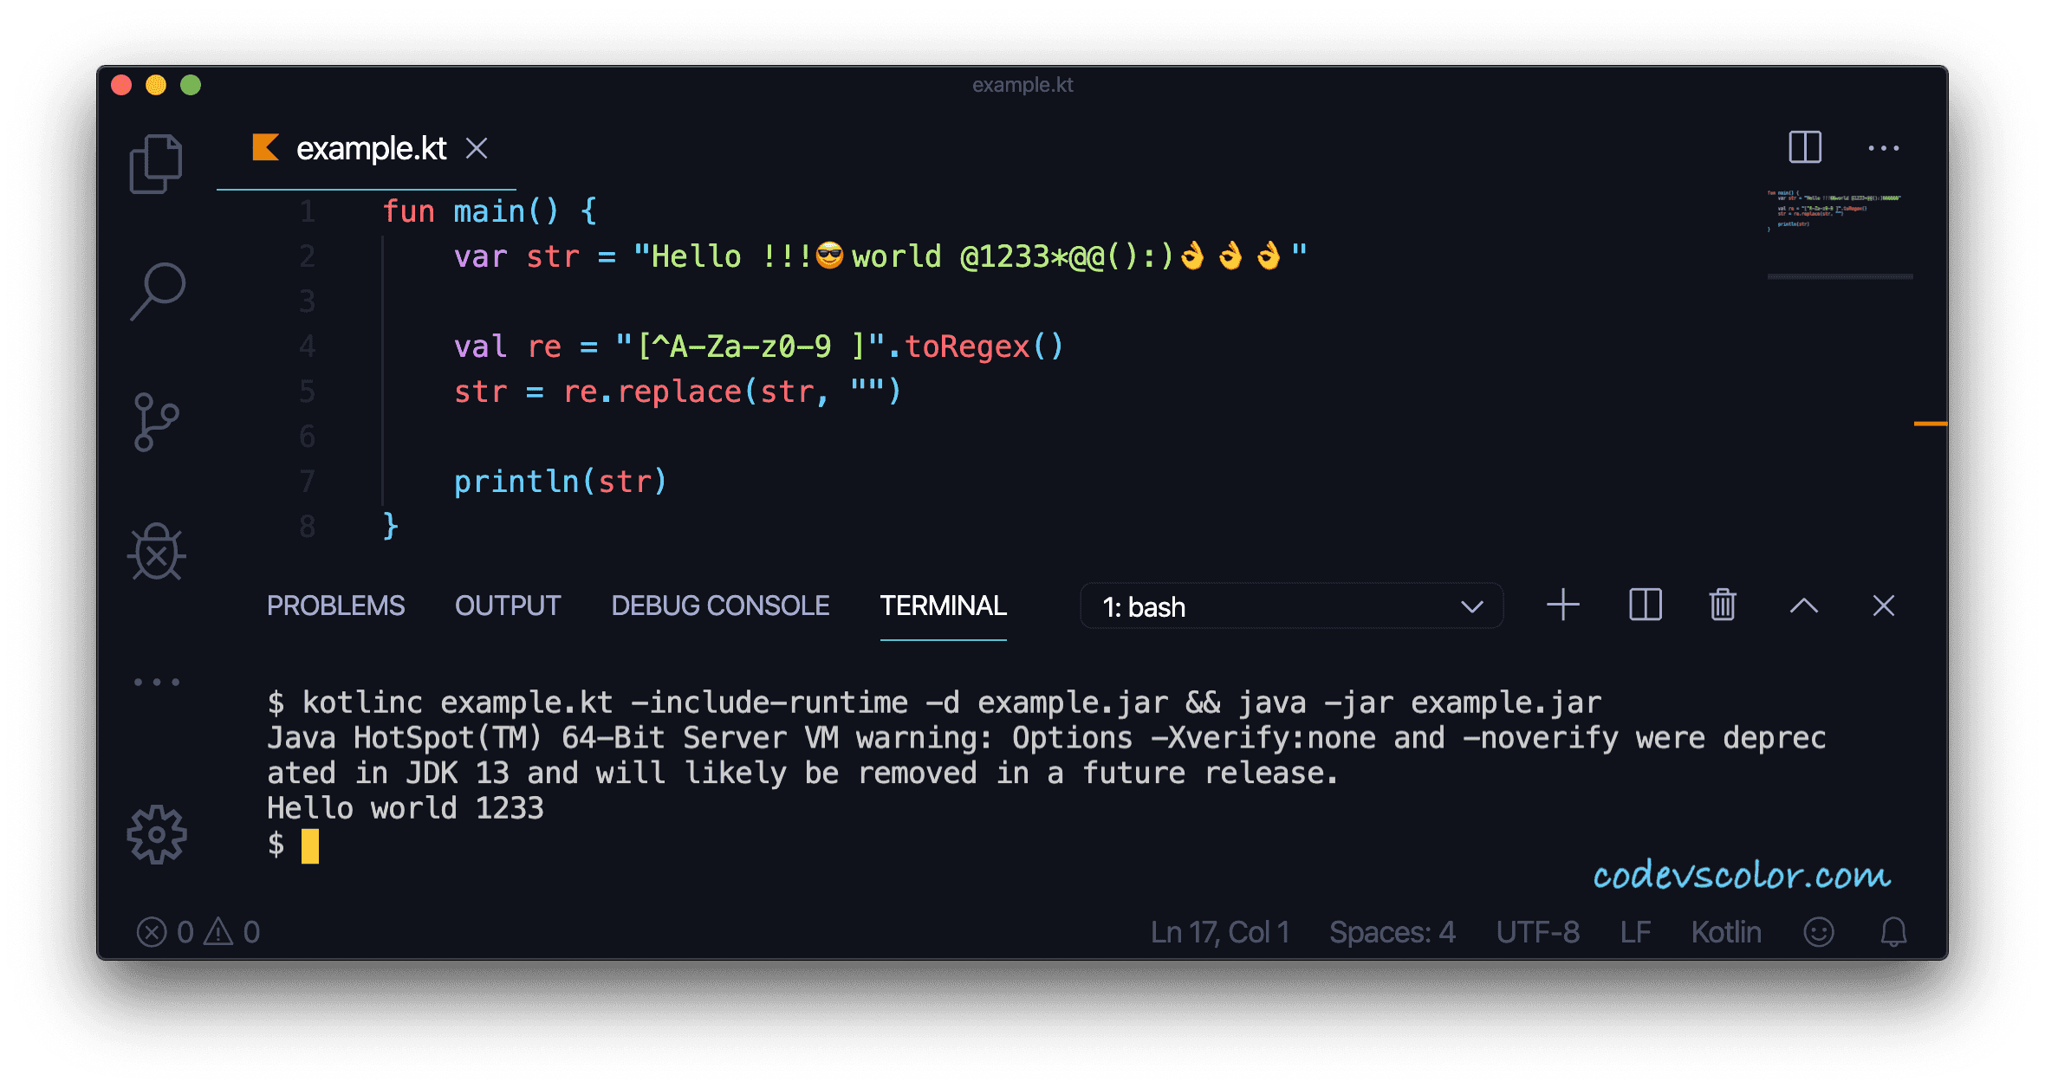Open the Source Control view

click(x=157, y=422)
